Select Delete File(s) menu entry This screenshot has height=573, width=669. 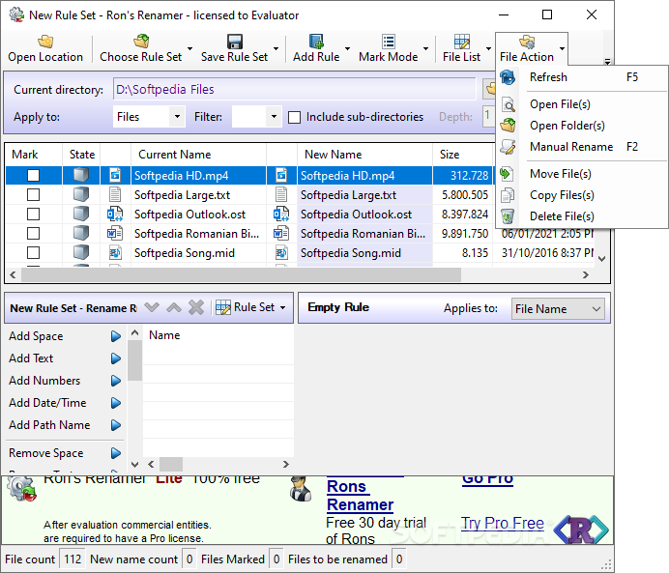tap(583, 216)
